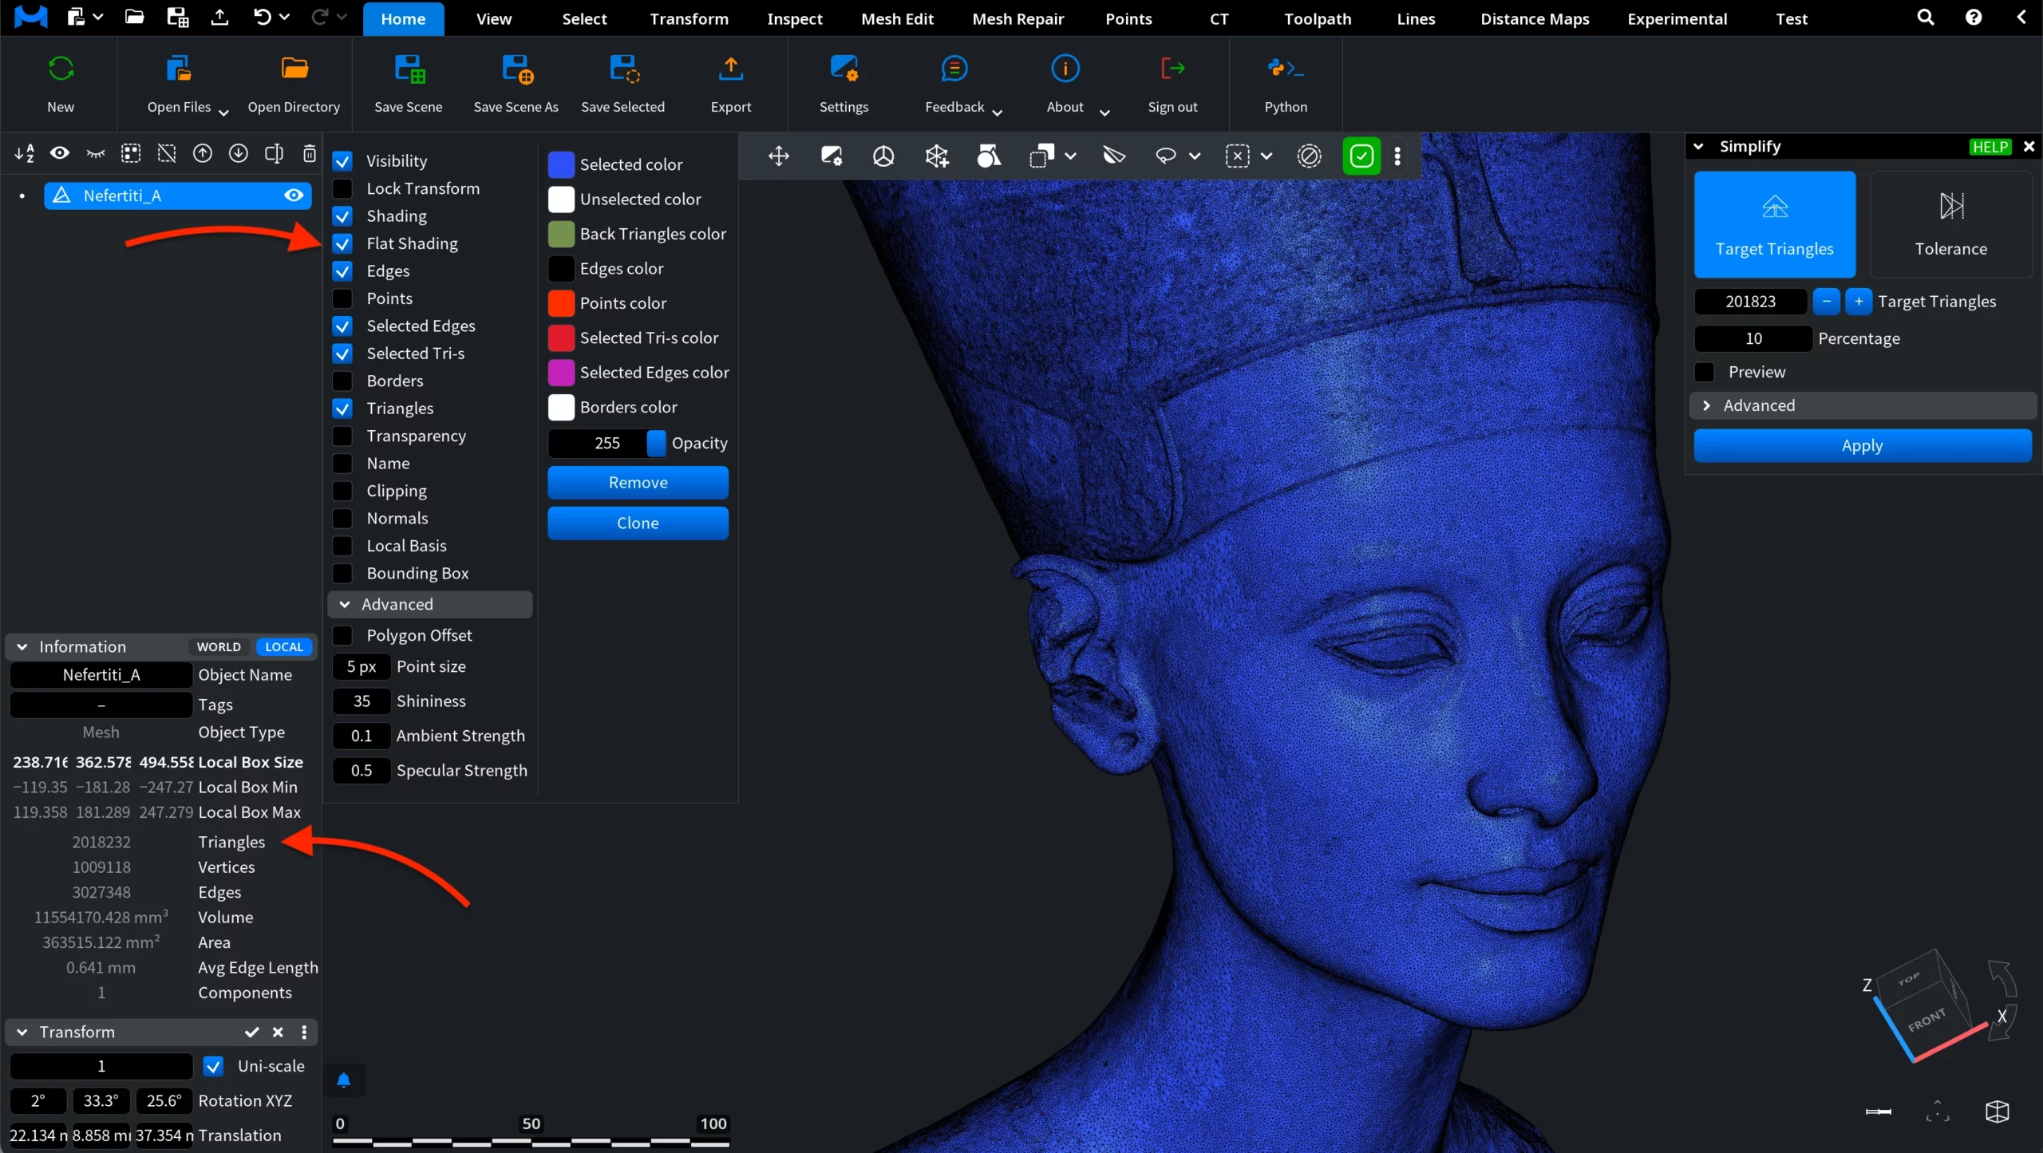Switch to the View tab
The image size is (2043, 1153).
[494, 18]
